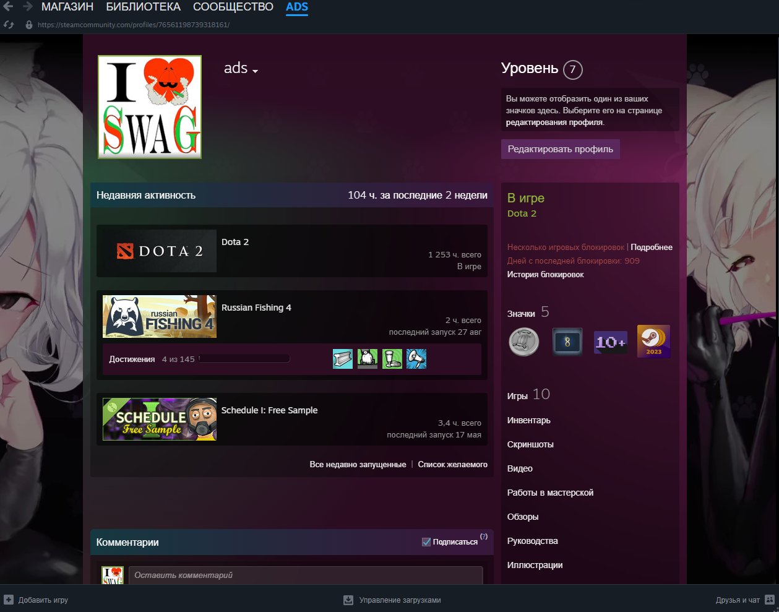Click the Dota 2 game banner thumbnail
779x612 pixels.
[x=160, y=251]
